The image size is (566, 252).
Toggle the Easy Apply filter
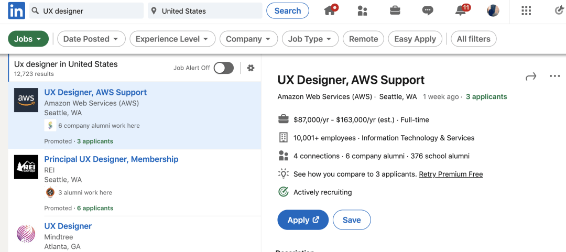click(x=415, y=39)
